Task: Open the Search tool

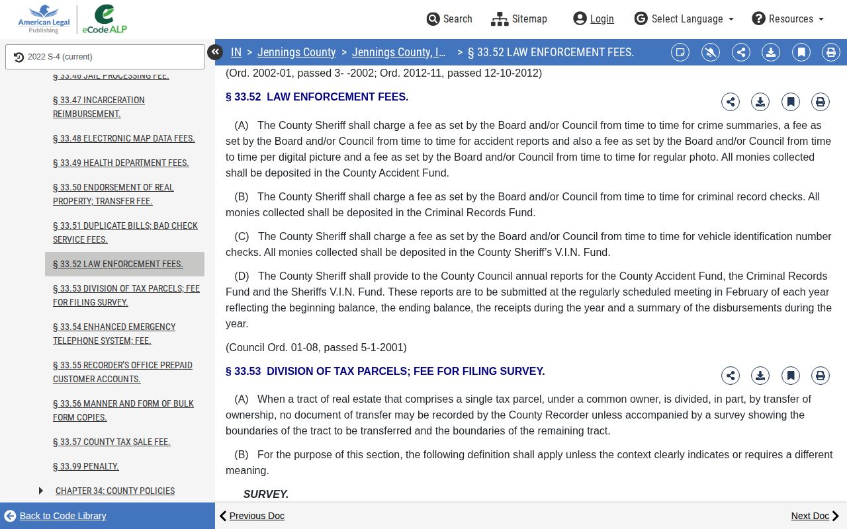Action: click(x=449, y=19)
